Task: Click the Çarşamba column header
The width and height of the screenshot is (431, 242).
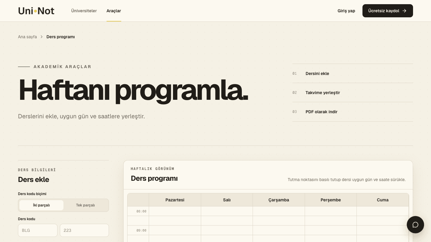Action: pyautogui.click(x=279, y=200)
